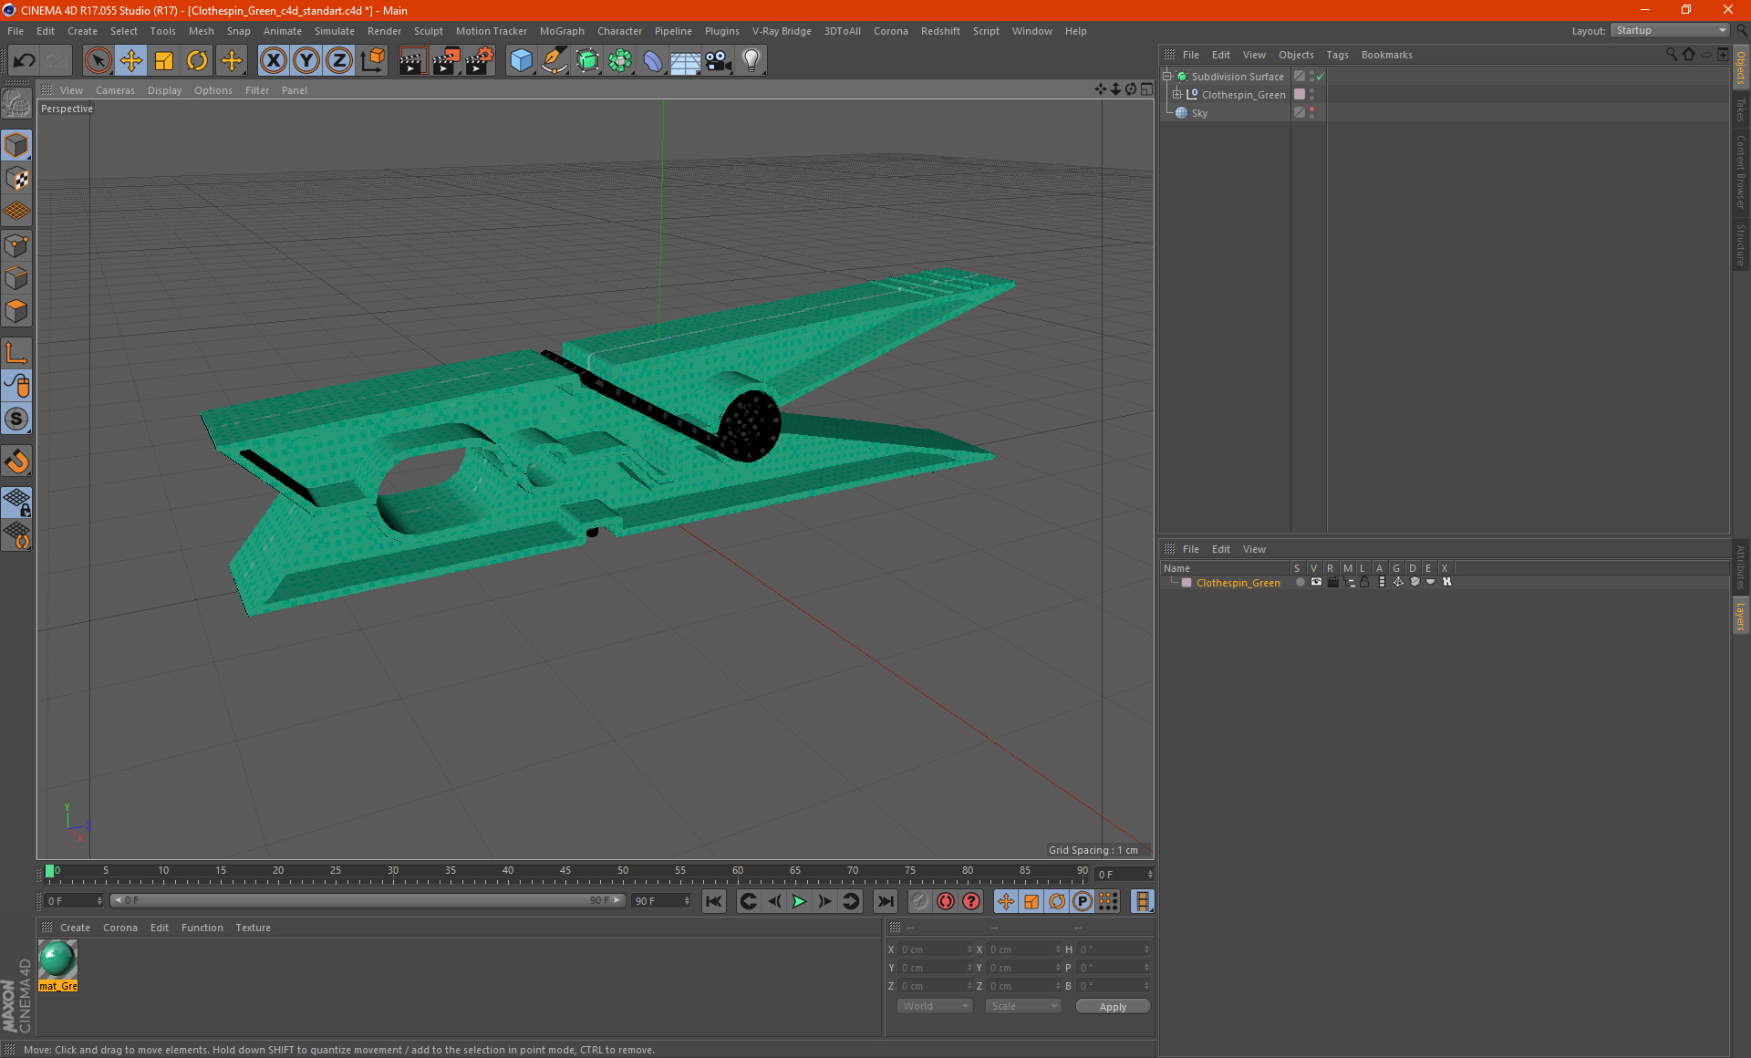The image size is (1751, 1058).
Task: Toggle the Enable Snap magnet icon
Action: (17, 462)
